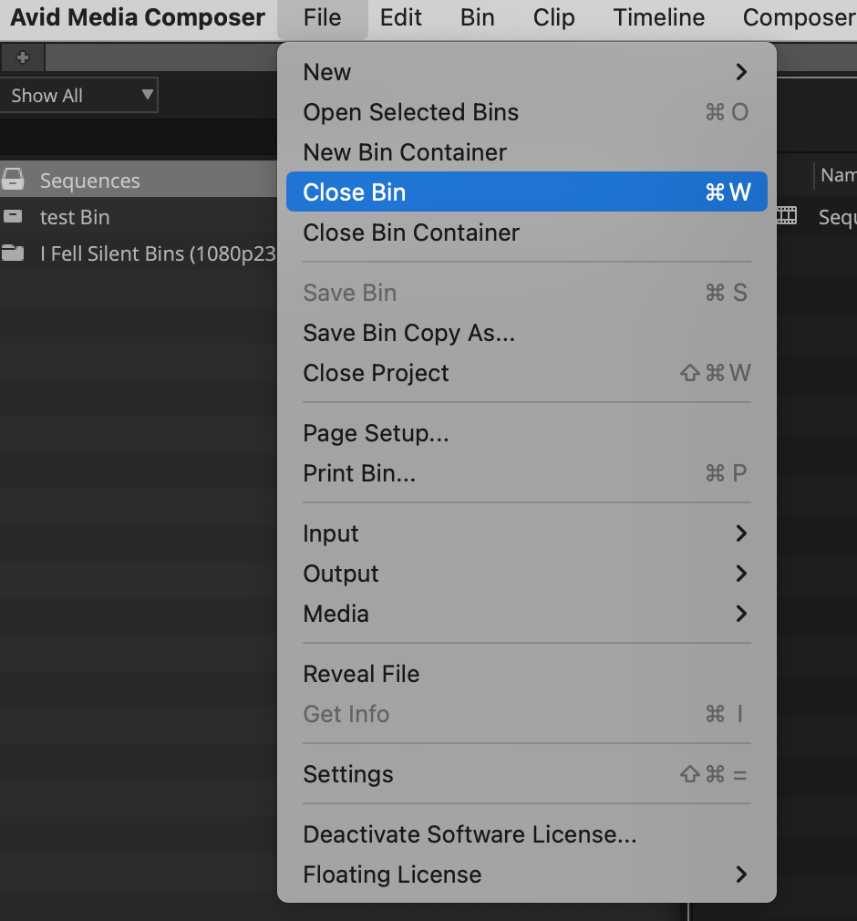Select the Sequences bin row
Screen dimensions: 857x921
tap(139, 180)
